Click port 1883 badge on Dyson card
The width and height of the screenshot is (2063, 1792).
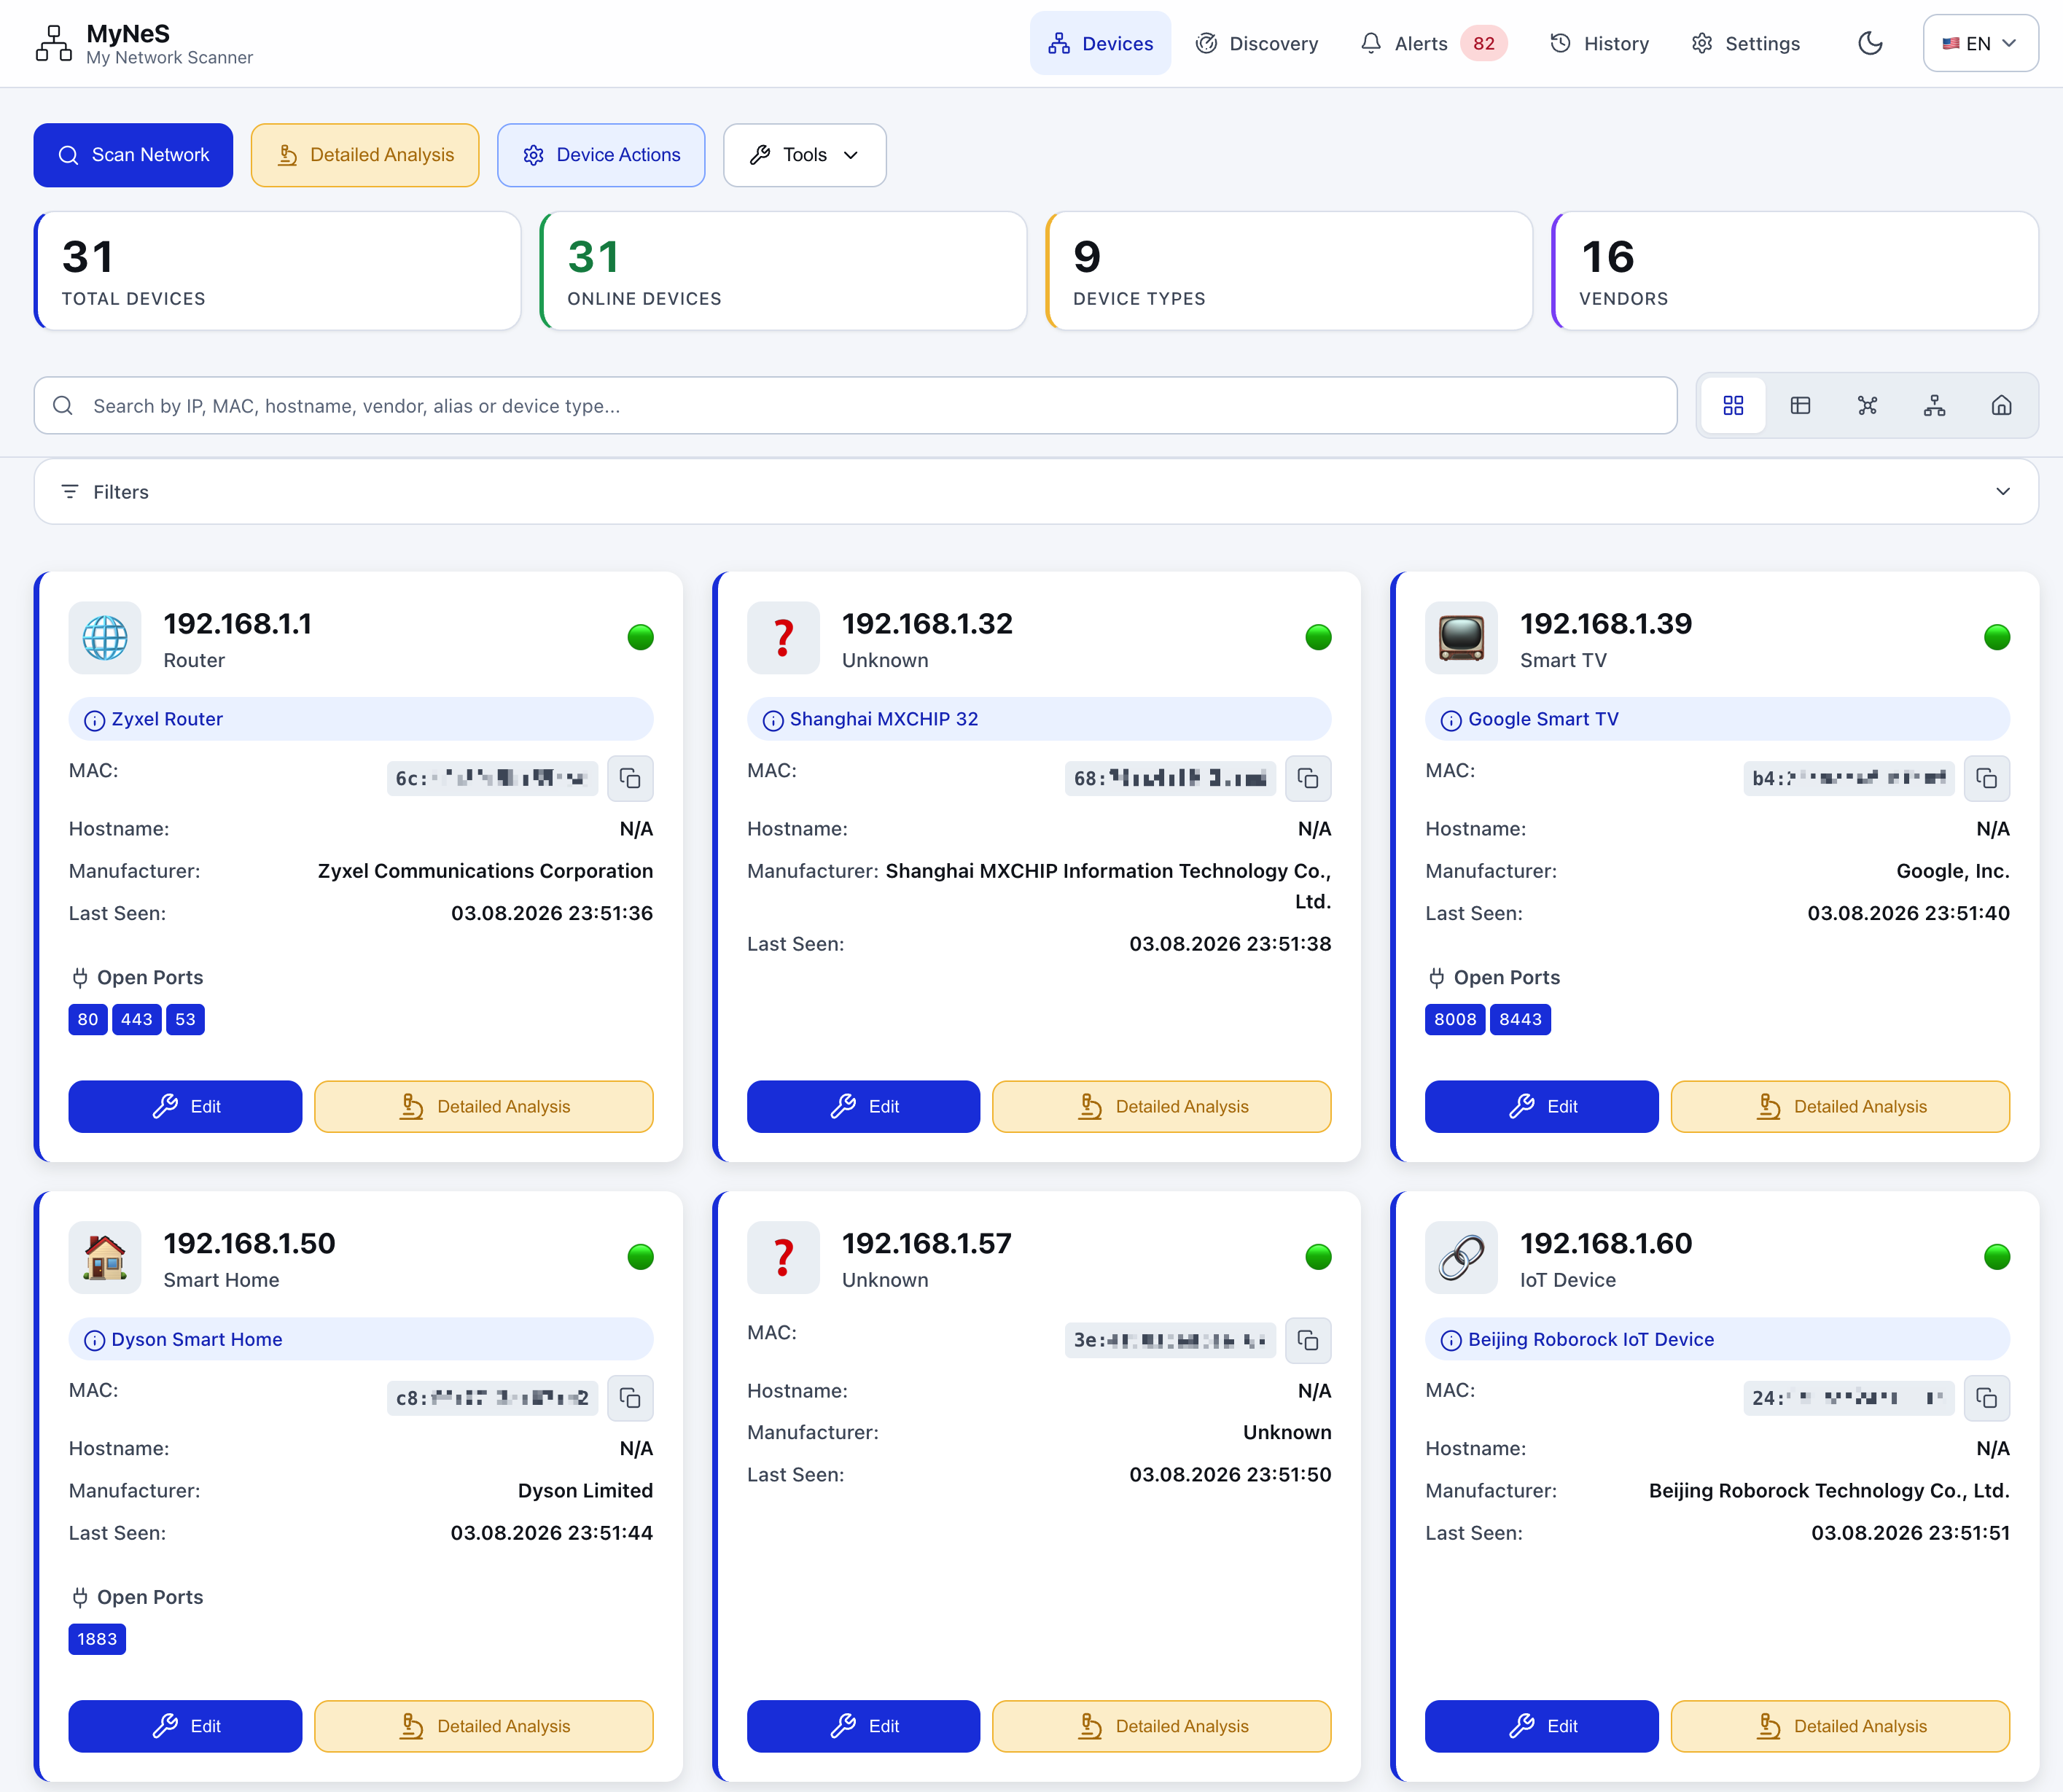point(97,1639)
